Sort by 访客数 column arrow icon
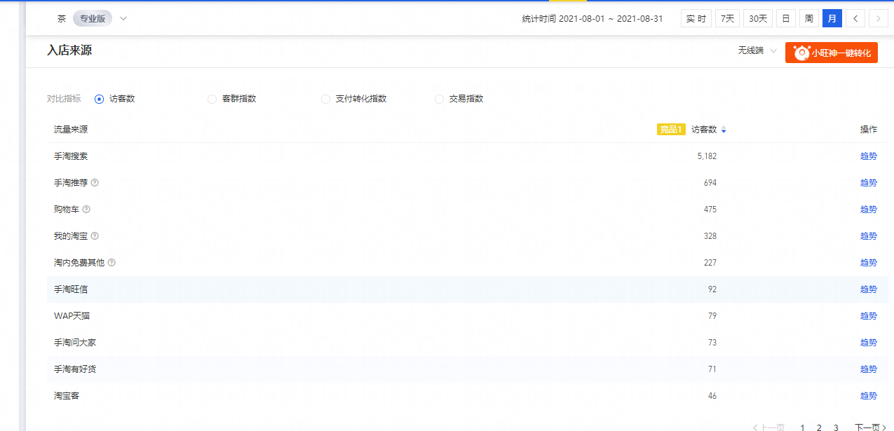Viewport: 894px width, 431px height. 724,130
